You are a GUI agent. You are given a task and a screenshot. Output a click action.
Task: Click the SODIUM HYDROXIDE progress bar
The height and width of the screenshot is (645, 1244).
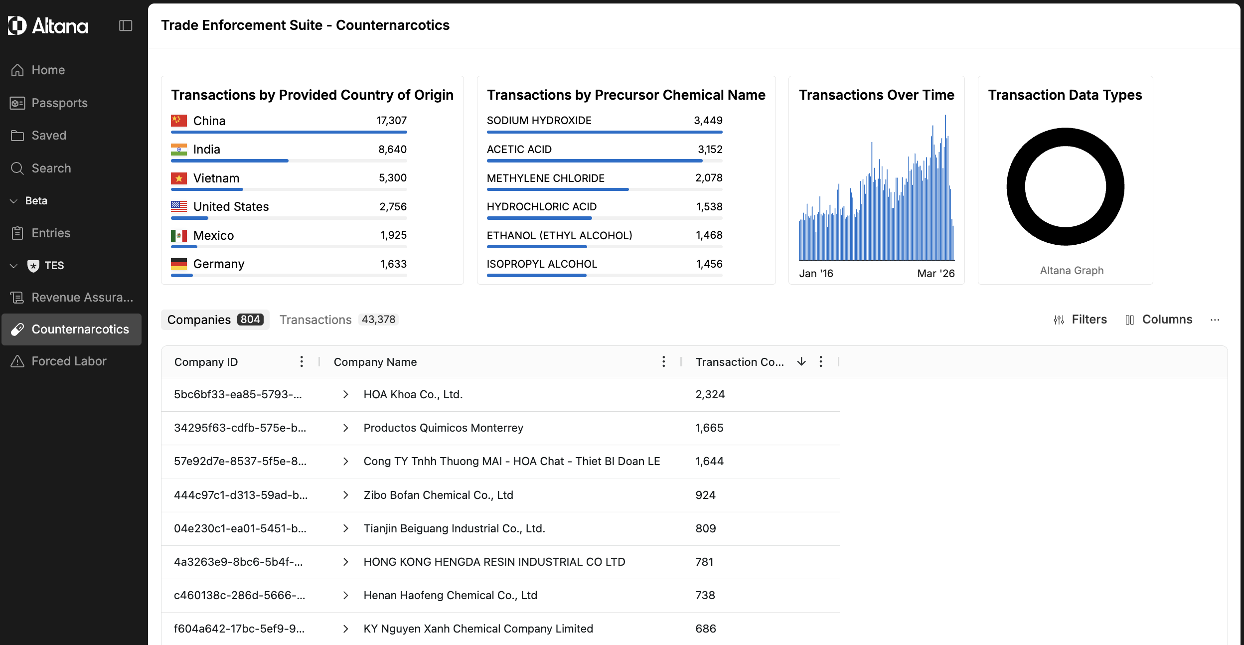pyautogui.click(x=605, y=132)
